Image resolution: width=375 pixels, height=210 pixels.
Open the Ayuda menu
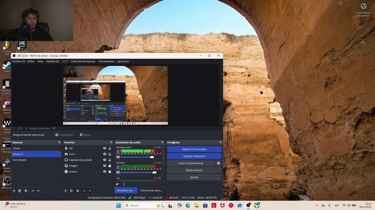tap(123, 61)
